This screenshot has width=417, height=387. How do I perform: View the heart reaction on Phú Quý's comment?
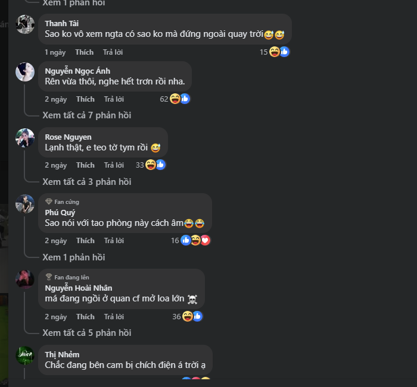pyautogui.click(x=205, y=241)
